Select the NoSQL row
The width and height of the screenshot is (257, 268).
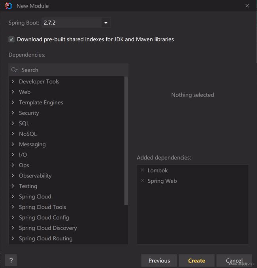(67, 134)
